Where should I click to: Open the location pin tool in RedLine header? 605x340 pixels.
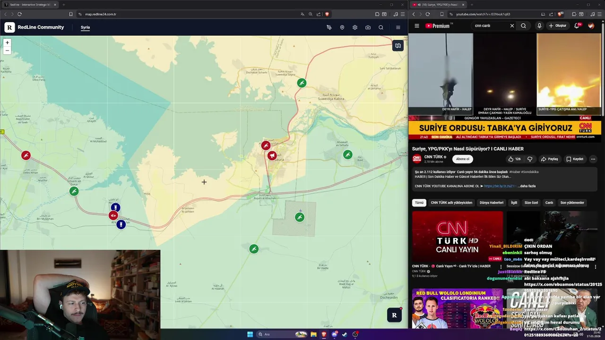coord(342,27)
